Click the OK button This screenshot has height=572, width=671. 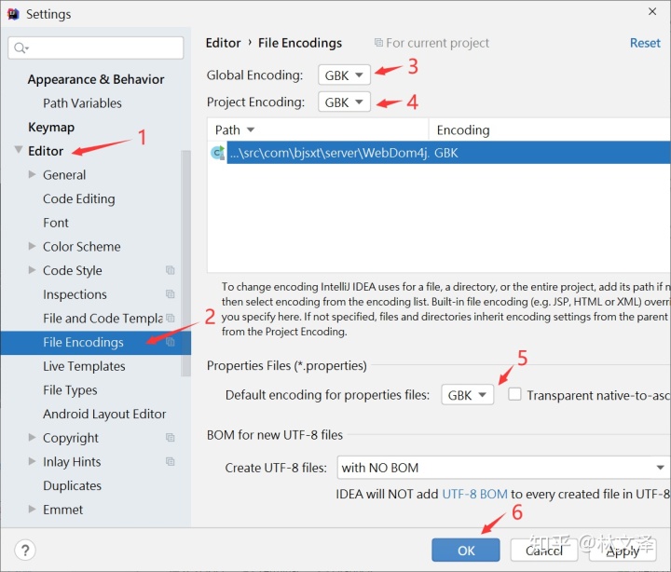(x=466, y=551)
